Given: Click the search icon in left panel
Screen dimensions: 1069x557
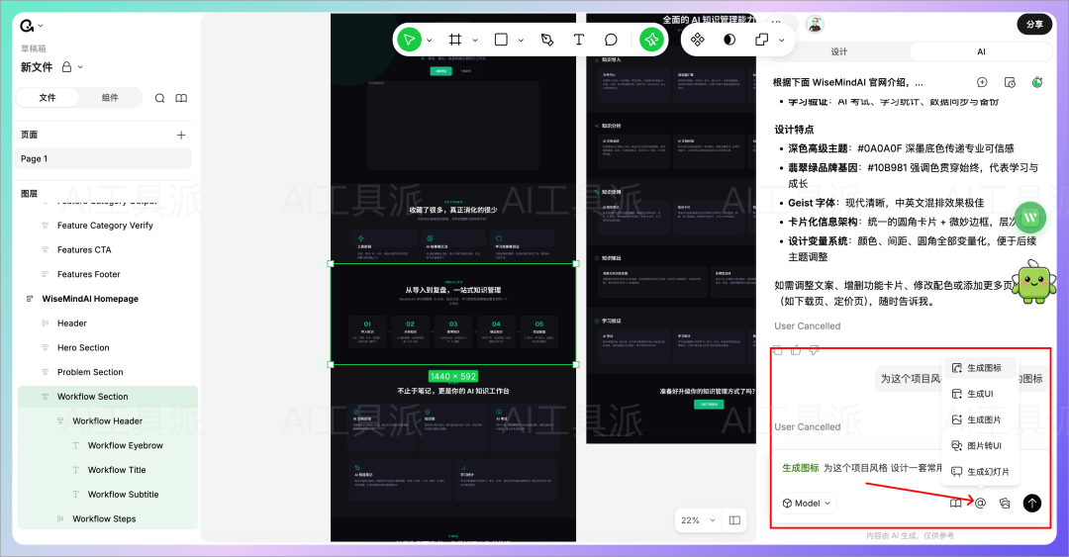Looking at the screenshot, I should [159, 98].
